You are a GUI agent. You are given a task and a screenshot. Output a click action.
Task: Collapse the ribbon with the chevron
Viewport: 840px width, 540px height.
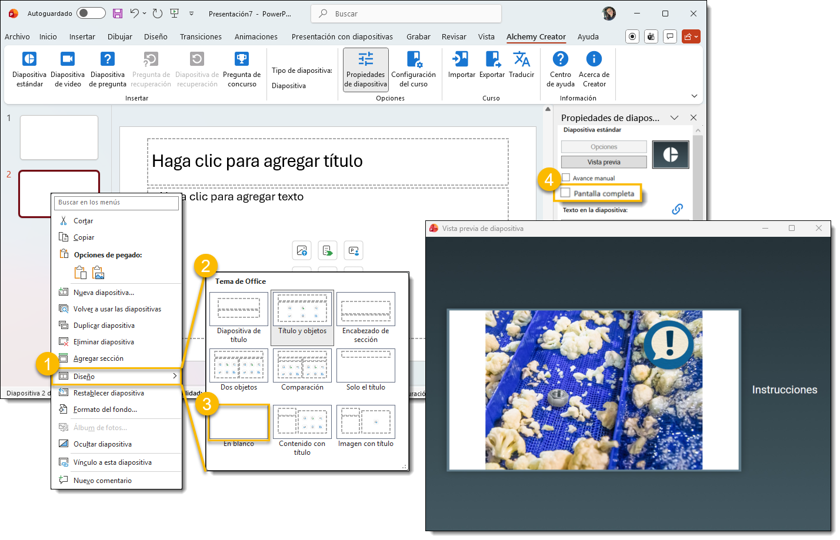(x=694, y=96)
